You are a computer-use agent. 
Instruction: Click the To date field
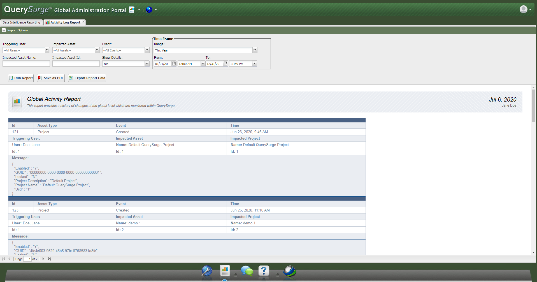(214, 64)
